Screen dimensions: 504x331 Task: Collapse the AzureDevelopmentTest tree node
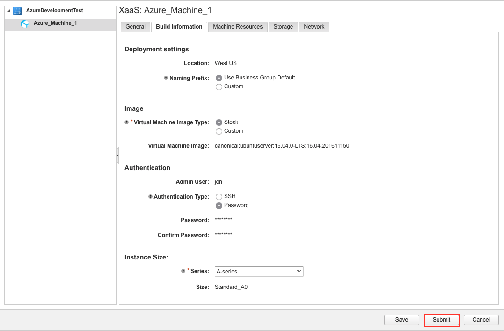pos(9,11)
